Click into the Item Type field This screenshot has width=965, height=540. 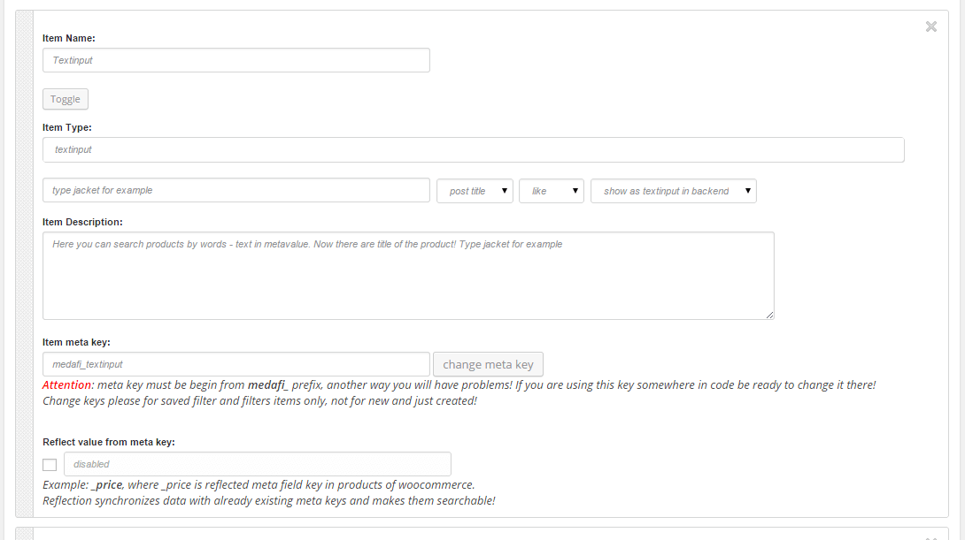pyautogui.click(x=473, y=150)
